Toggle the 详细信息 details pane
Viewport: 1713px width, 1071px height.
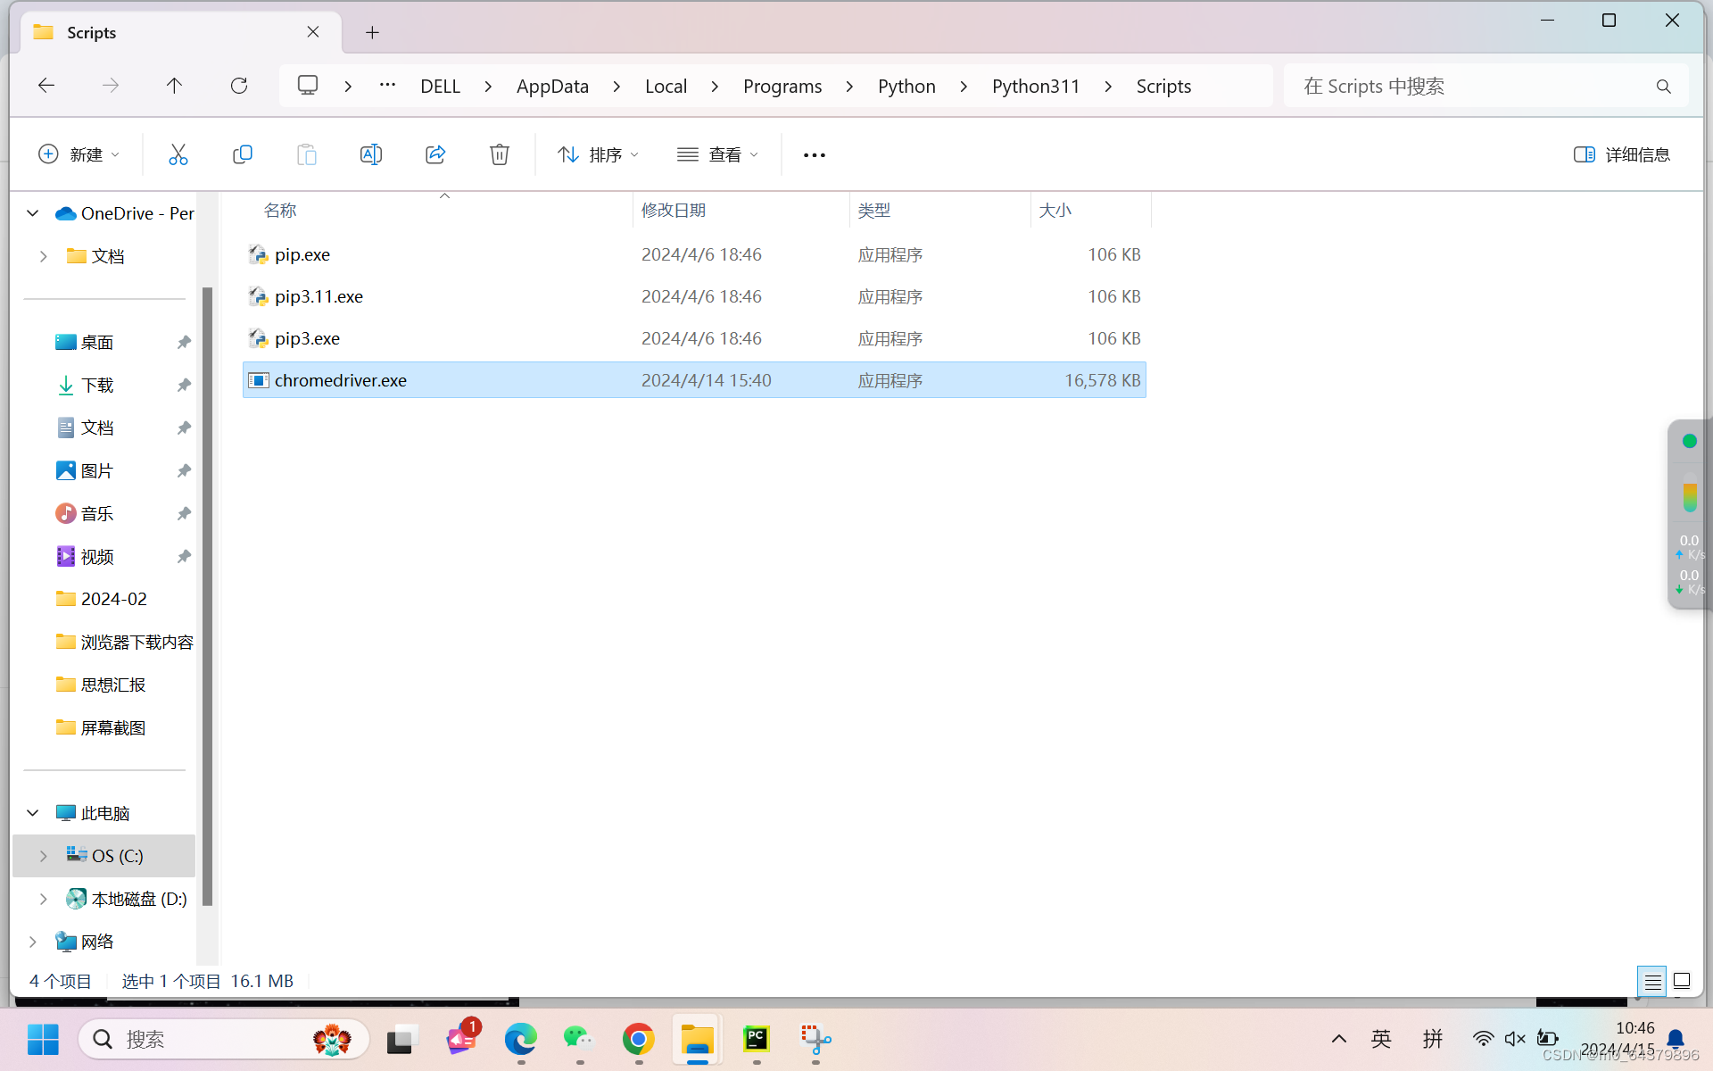click(x=1622, y=154)
